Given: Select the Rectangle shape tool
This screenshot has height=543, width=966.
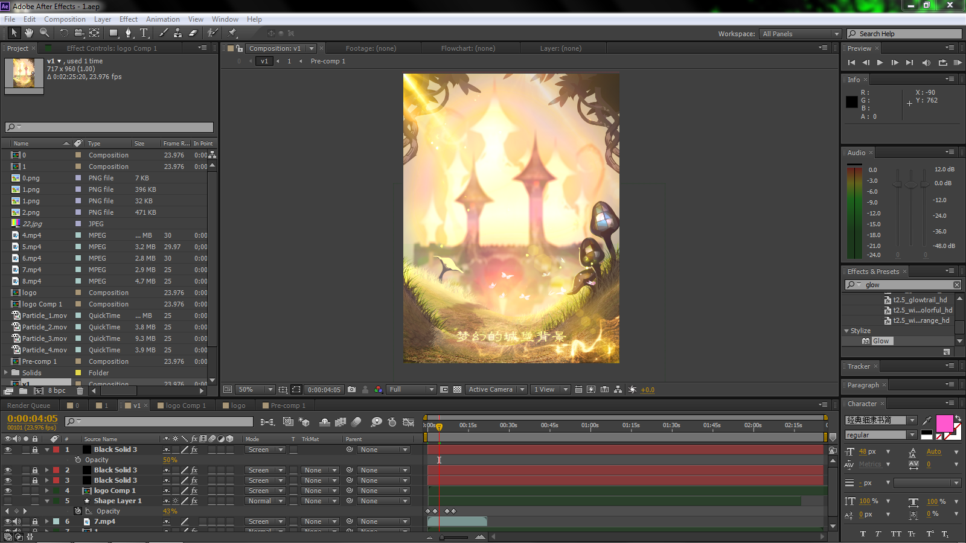Looking at the screenshot, I should tap(114, 33).
